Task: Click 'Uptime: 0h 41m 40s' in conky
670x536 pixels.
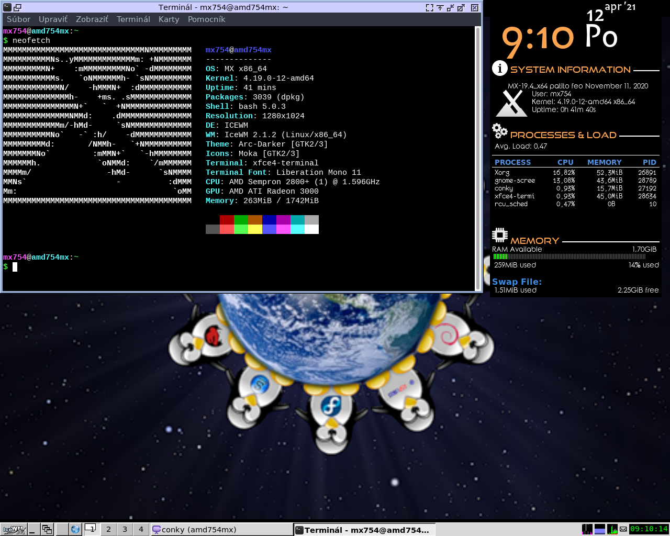Action: coord(564,110)
